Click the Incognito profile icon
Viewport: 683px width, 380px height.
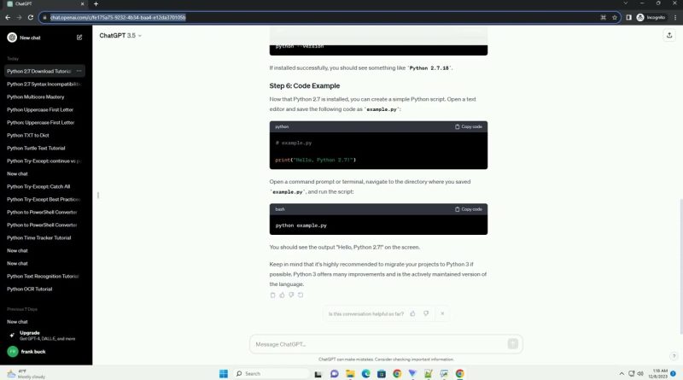coord(651,17)
